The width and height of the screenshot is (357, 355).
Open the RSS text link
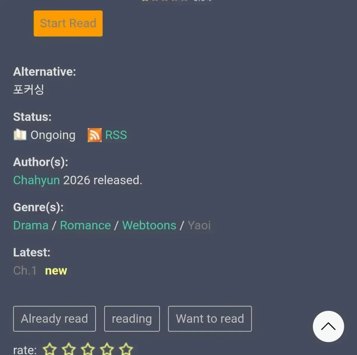[116, 135]
